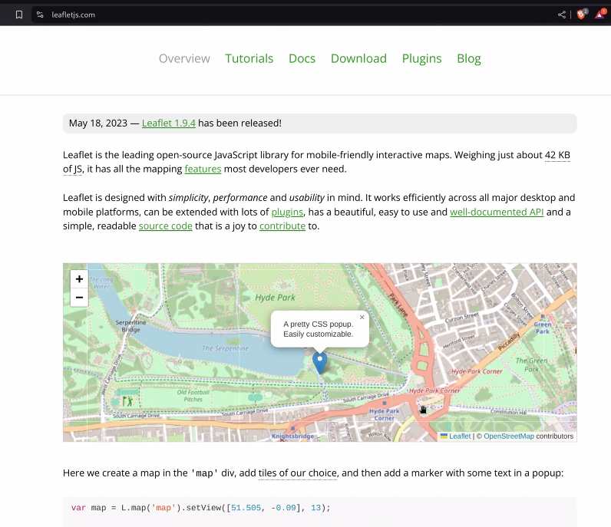Click 'May 18, 2023' announcement date
This screenshot has height=527, width=611.
pos(98,123)
